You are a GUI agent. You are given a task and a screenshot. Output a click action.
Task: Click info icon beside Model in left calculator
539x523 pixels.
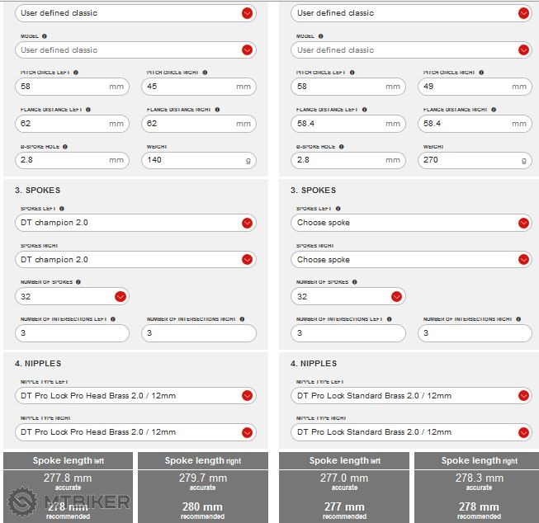[x=45, y=36]
